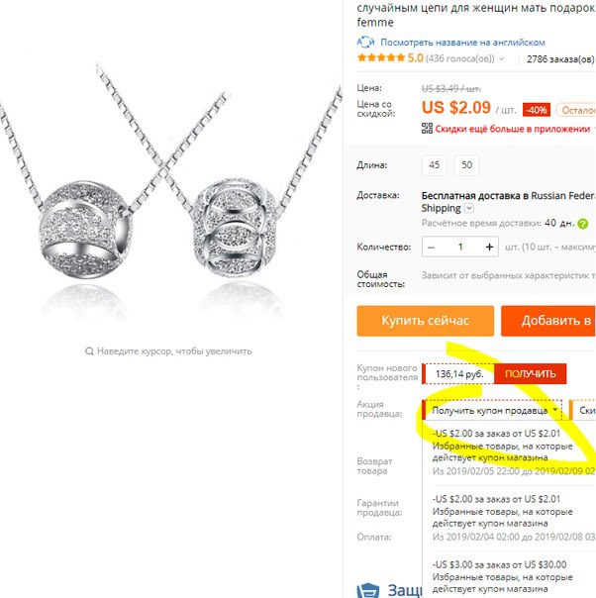Viewport: 596px width, 598px height.
Task: Click the green delivery time help icon
Action: click(583, 224)
